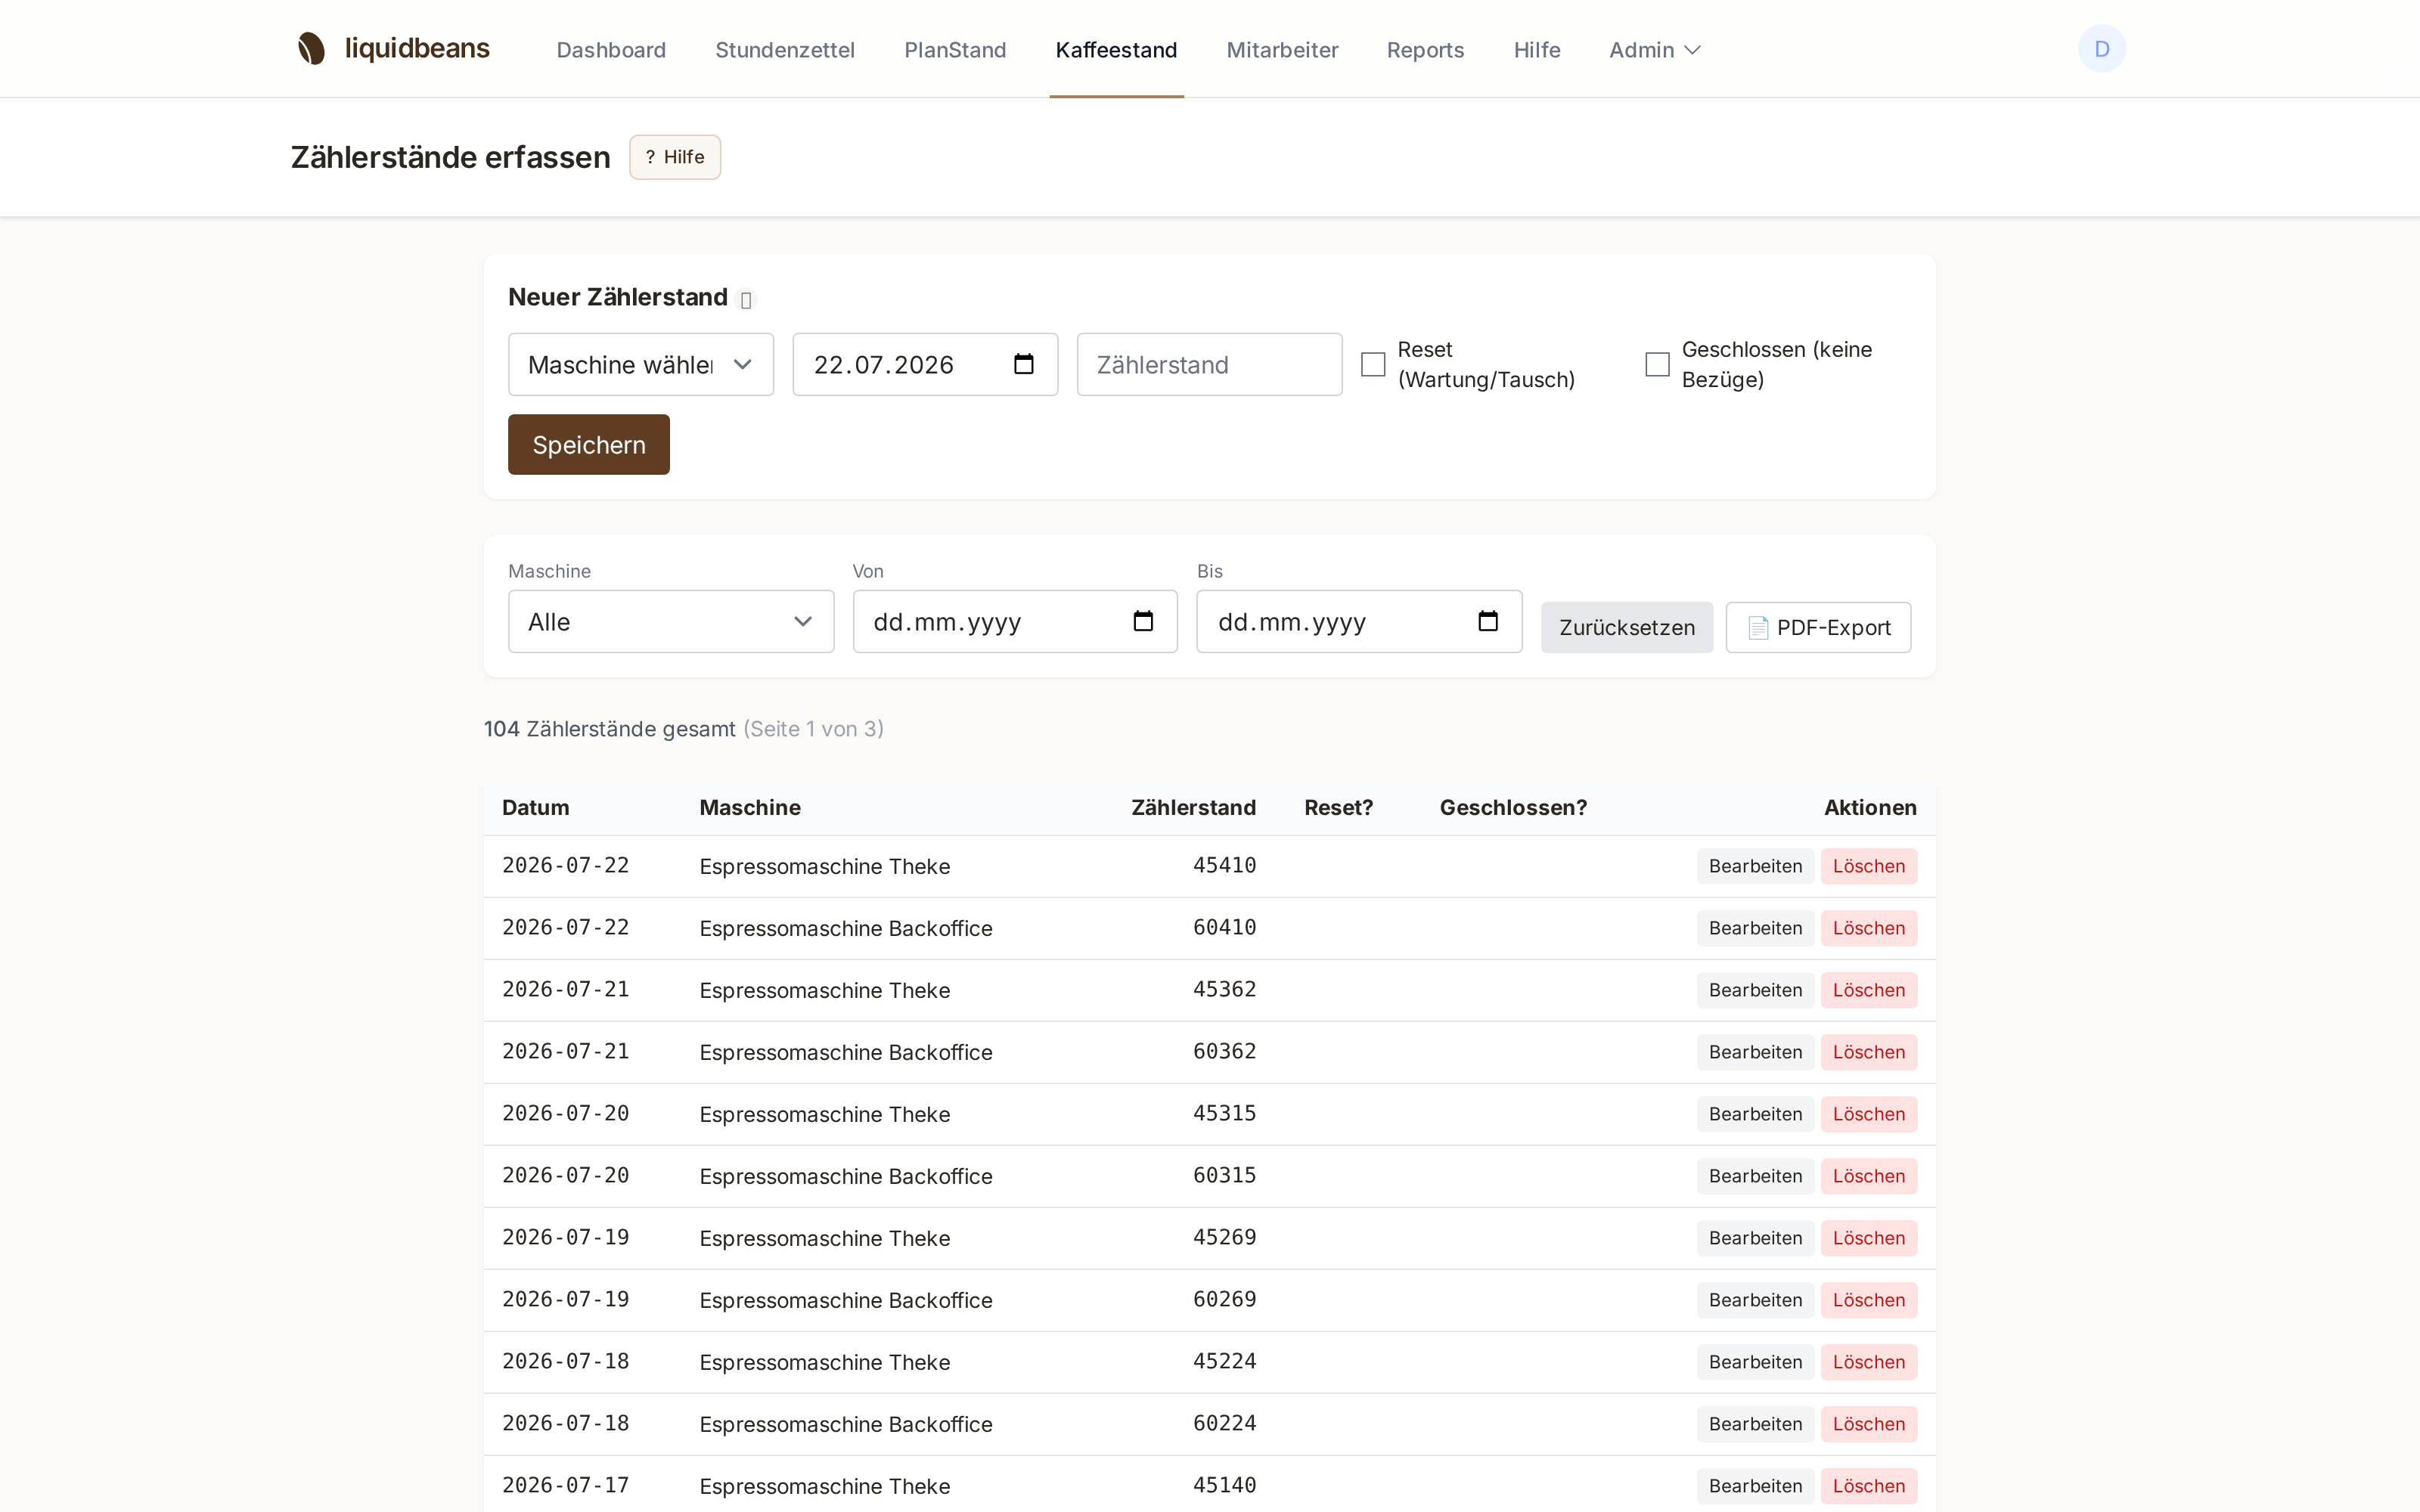Click Bearbeiten for reading 45140
This screenshot has width=2420, height=1512.
coord(1755,1486)
